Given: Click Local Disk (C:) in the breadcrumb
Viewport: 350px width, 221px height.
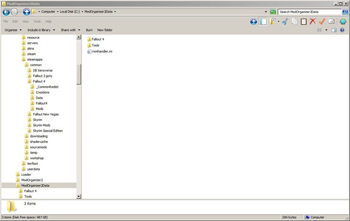Looking at the screenshot, I should pos(70,12).
